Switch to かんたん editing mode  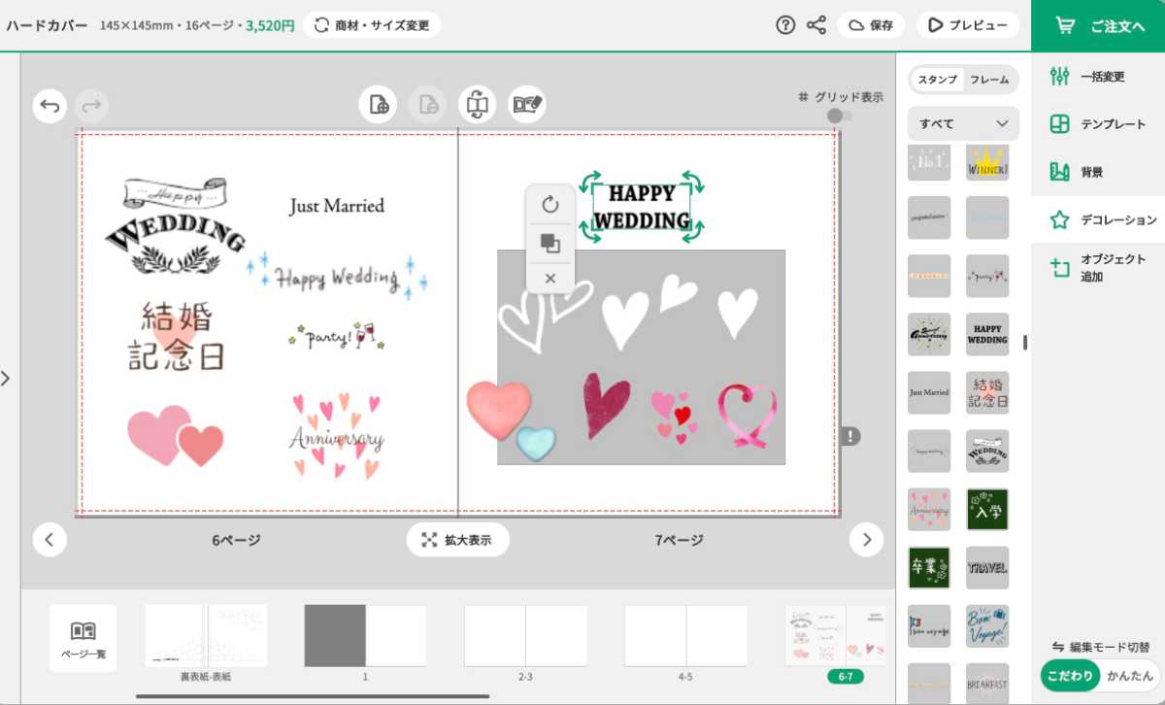(1130, 675)
